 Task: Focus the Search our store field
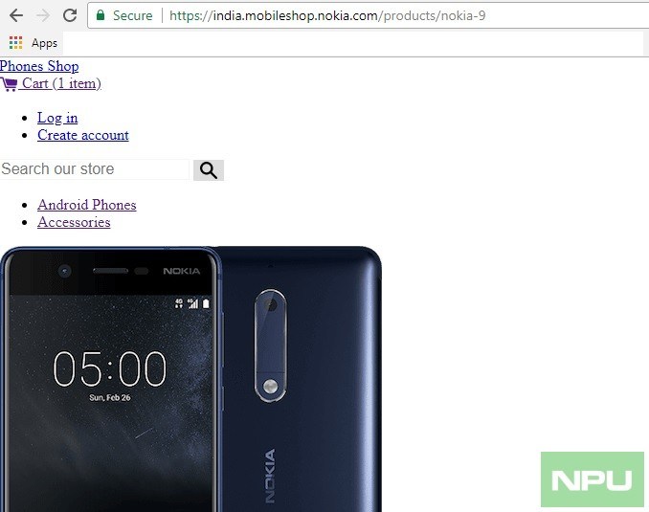coord(95,169)
